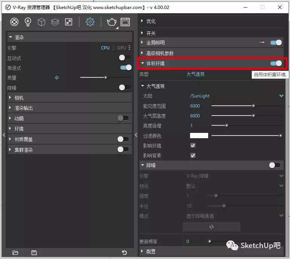Start render with teapot icon
Screen dimensions: 290x259
pos(112,22)
